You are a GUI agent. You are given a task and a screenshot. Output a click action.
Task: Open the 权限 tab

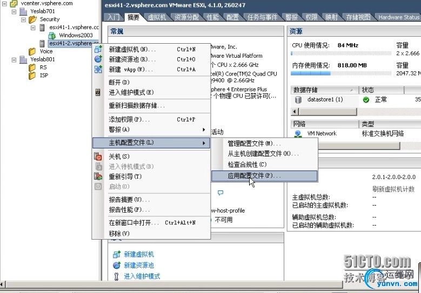click(311, 17)
